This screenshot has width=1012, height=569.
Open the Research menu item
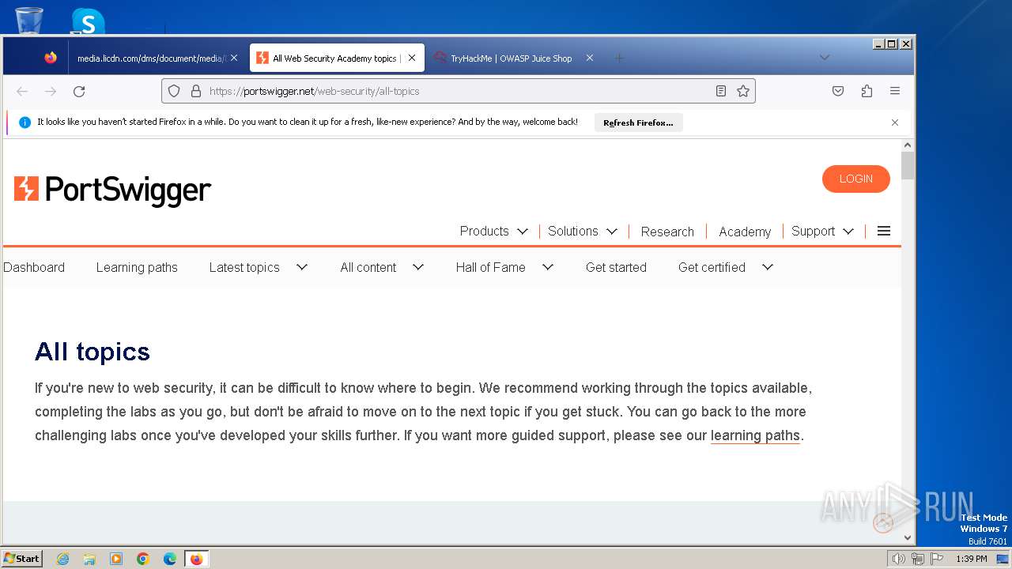(x=667, y=232)
